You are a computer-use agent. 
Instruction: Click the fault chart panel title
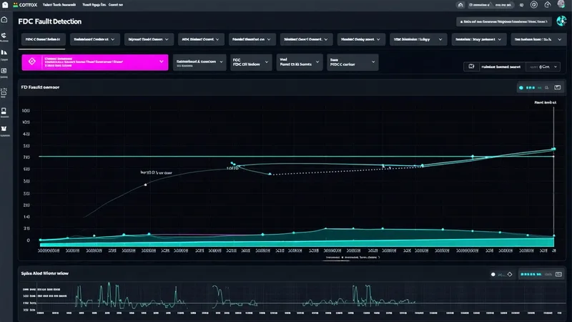point(40,87)
